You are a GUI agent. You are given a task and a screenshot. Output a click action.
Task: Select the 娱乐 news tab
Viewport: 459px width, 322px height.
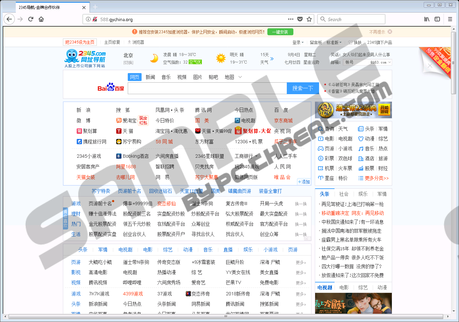(363, 194)
